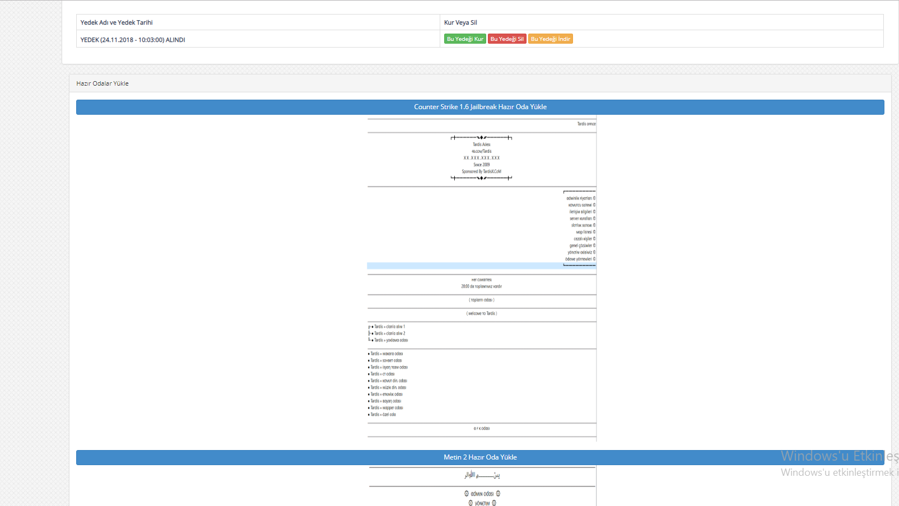Click the Kur Veya Sil column header
899x506 pixels.
tap(460, 22)
